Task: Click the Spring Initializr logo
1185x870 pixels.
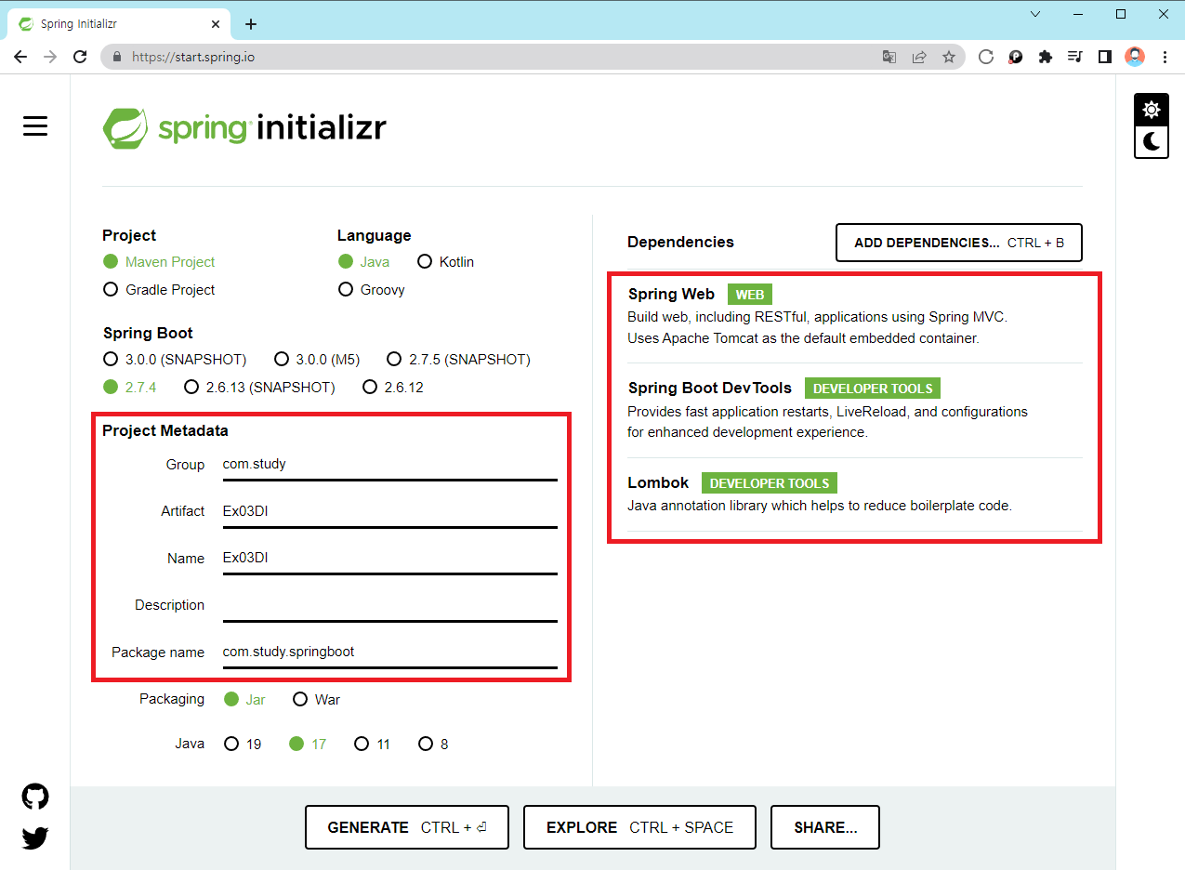Action: click(244, 128)
